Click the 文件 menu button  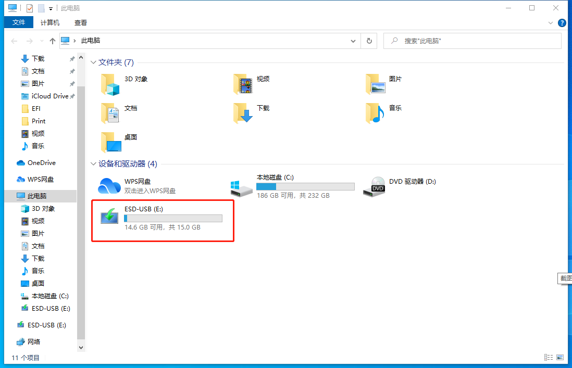19,23
